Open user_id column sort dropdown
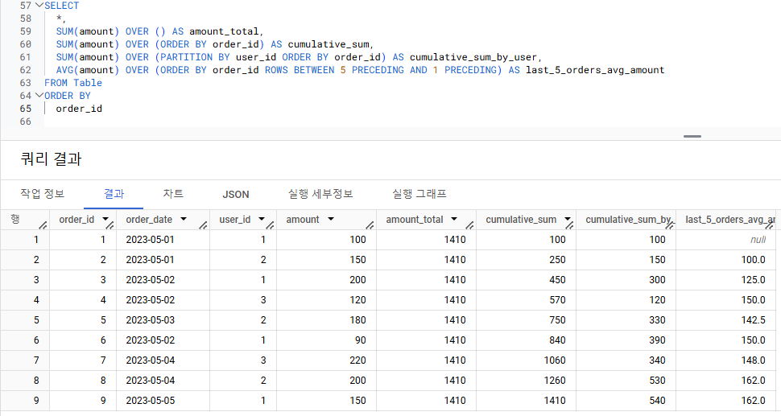Screen dimensions: 781x416 tap(262, 219)
